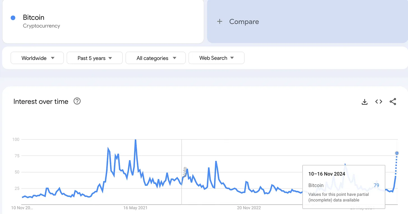This screenshot has width=408, height=214.
Task: Click the Note marker on the chart
Action: [185, 171]
